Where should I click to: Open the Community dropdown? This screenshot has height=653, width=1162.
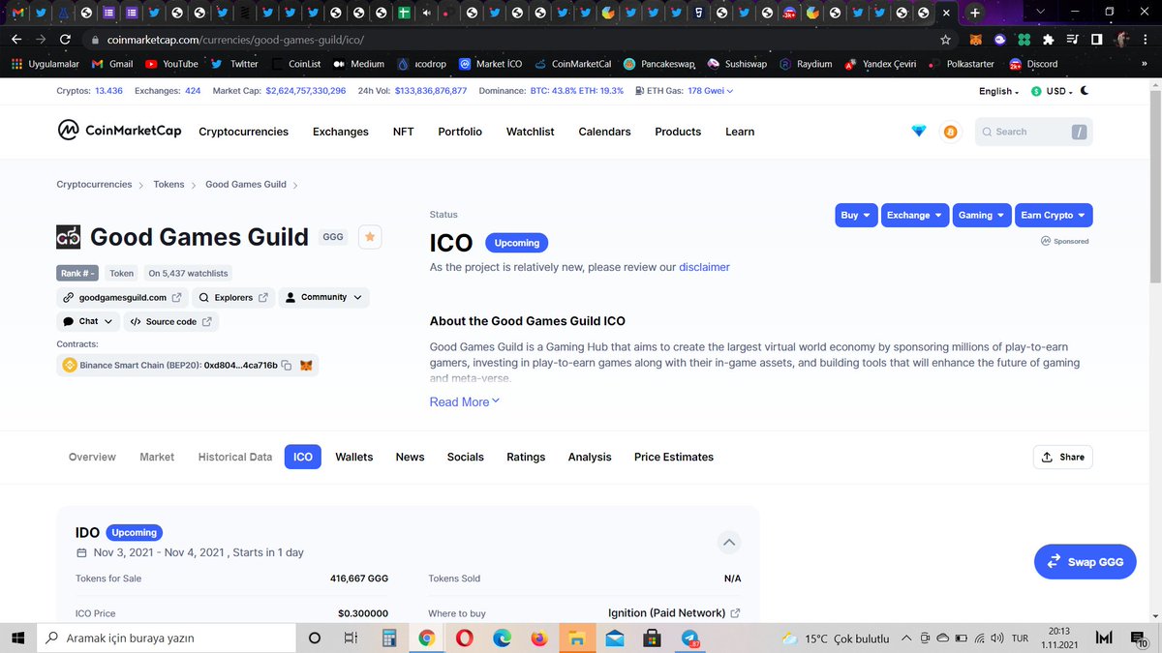tap(323, 297)
